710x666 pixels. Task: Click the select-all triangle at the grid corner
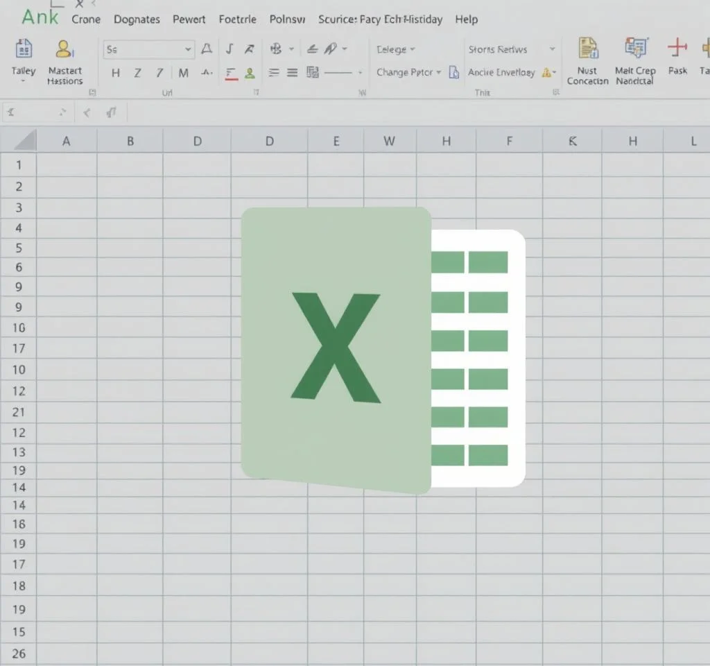coord(26,140)
